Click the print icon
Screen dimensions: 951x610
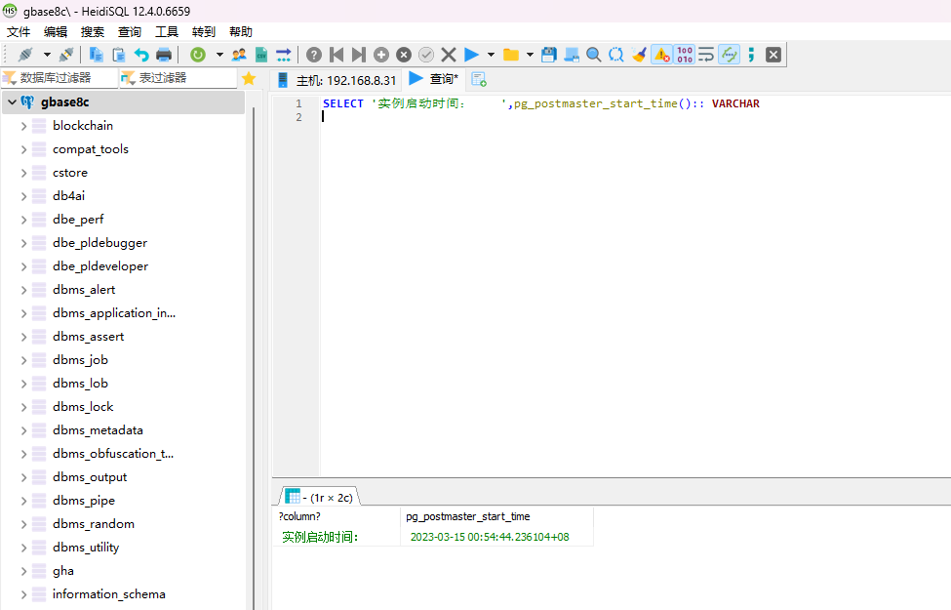(x=164, y=55)
